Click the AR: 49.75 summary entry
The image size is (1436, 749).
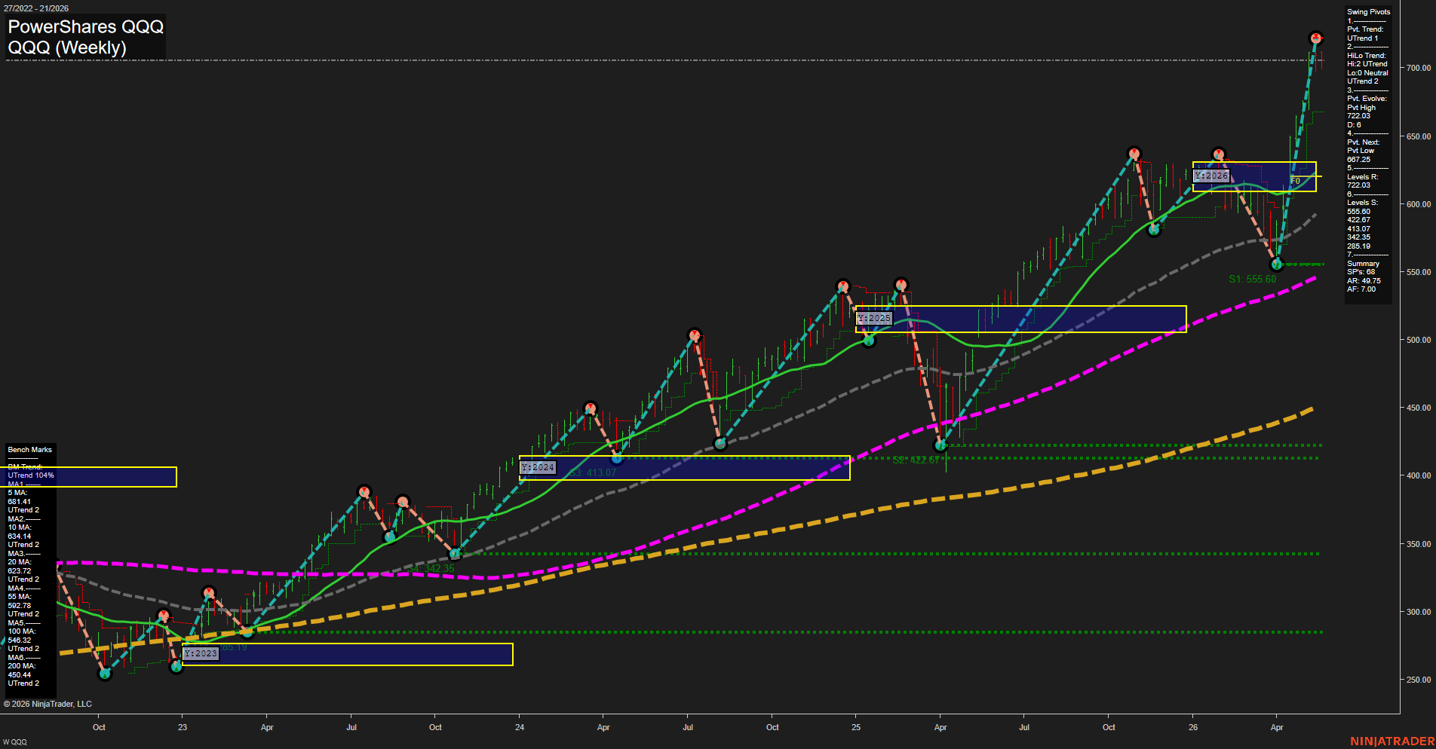(1364, 281)
